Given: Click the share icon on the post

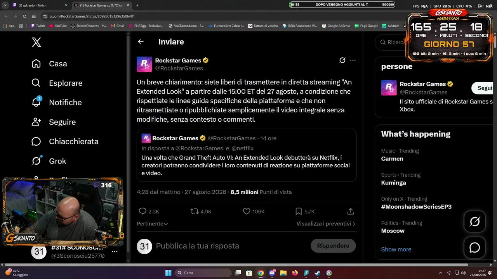Looking at the screenshot, I should coord(351,212).
